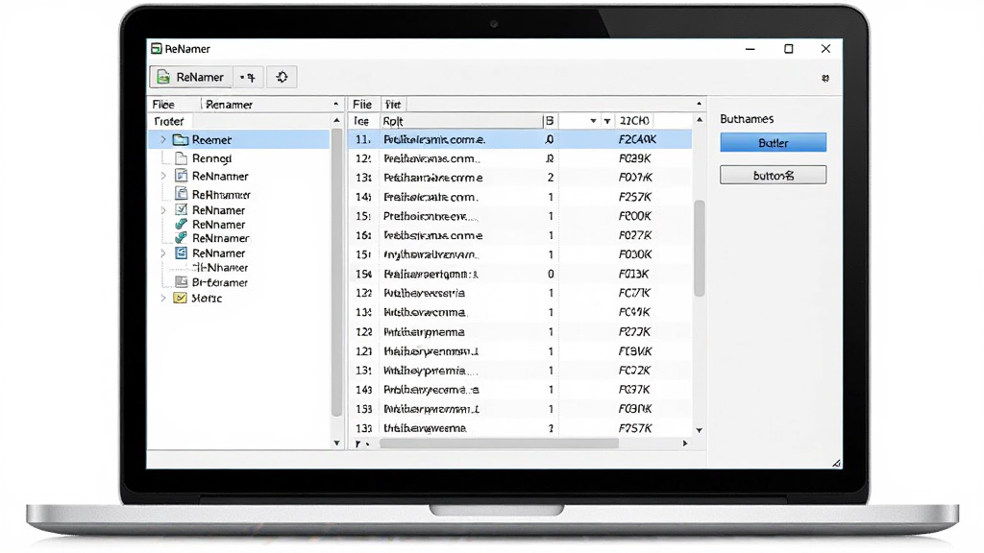
Task: Click the up arrow of the left tree scrollbar
Action: [336, 120]
